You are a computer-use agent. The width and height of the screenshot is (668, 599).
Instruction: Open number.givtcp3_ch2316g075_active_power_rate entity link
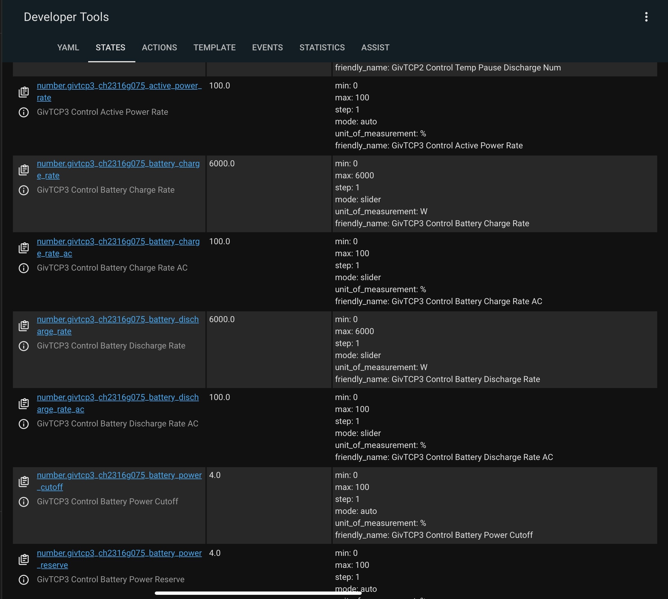pyautogui.click(x=119, y=92)
